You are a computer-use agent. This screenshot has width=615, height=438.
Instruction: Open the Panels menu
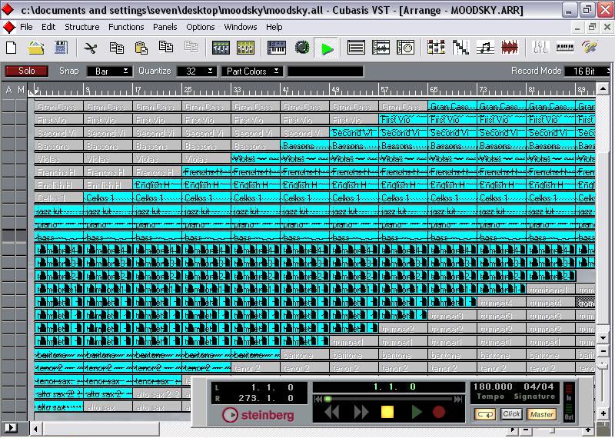click(x=165, y=27)
